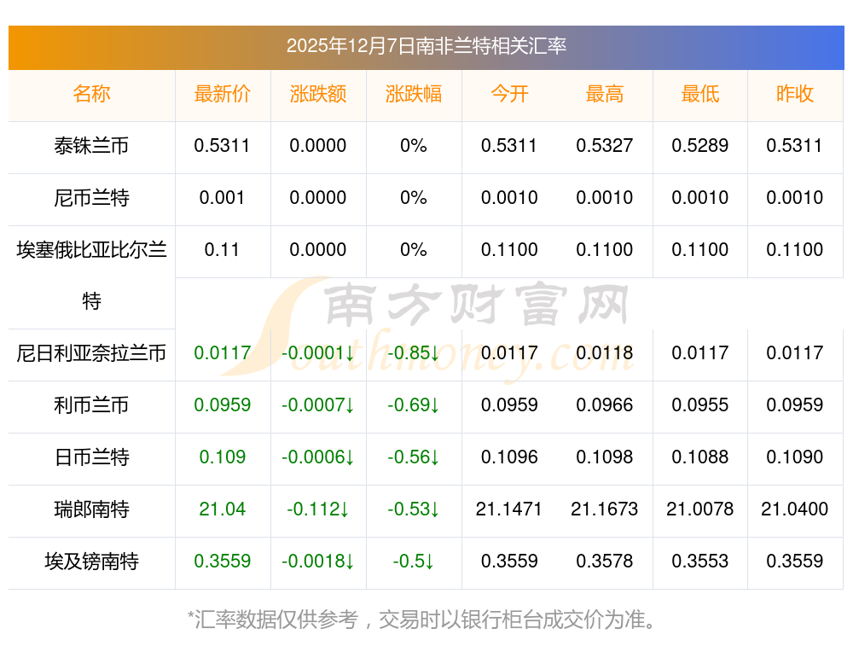Screen dimensions: 853x646
Task: Select the 涨跌幅 column header
Action: coord(414,94)
